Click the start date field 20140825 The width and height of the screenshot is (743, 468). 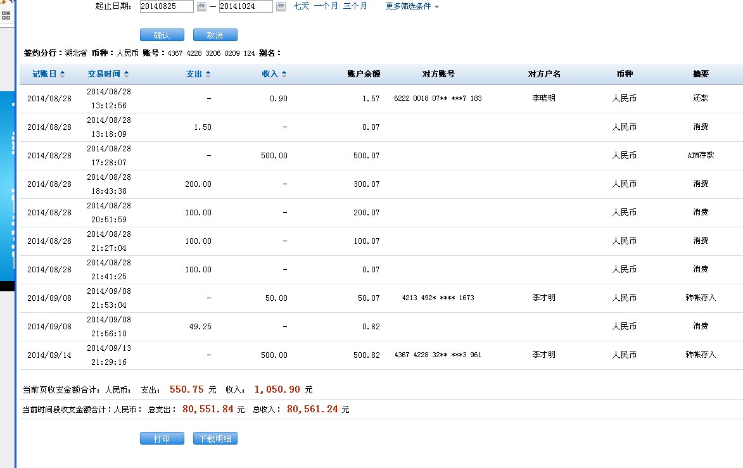166,6
